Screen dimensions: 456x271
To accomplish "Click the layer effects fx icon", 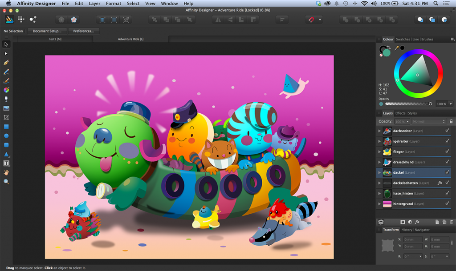I will pyautogui.click(x=417, y=222).
